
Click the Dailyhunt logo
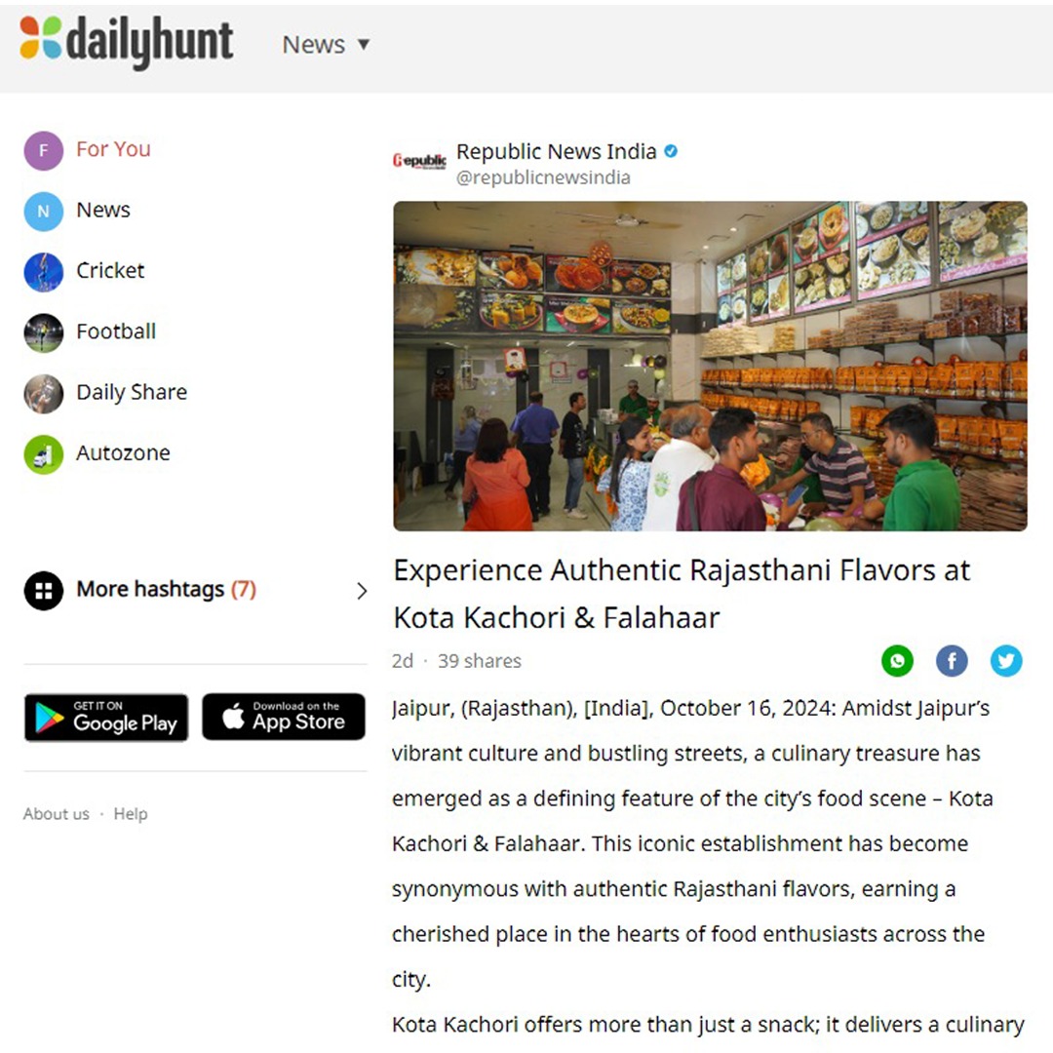point(126,42)
